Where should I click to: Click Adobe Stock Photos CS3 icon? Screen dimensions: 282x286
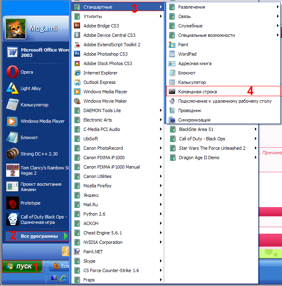[x=77, y=63]
